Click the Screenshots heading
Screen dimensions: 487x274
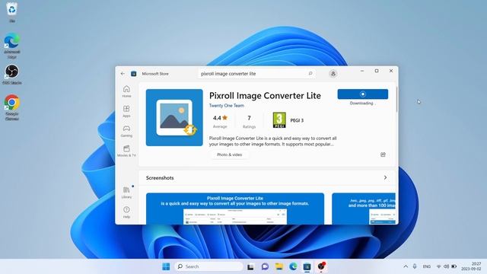(x=160, y=178)
